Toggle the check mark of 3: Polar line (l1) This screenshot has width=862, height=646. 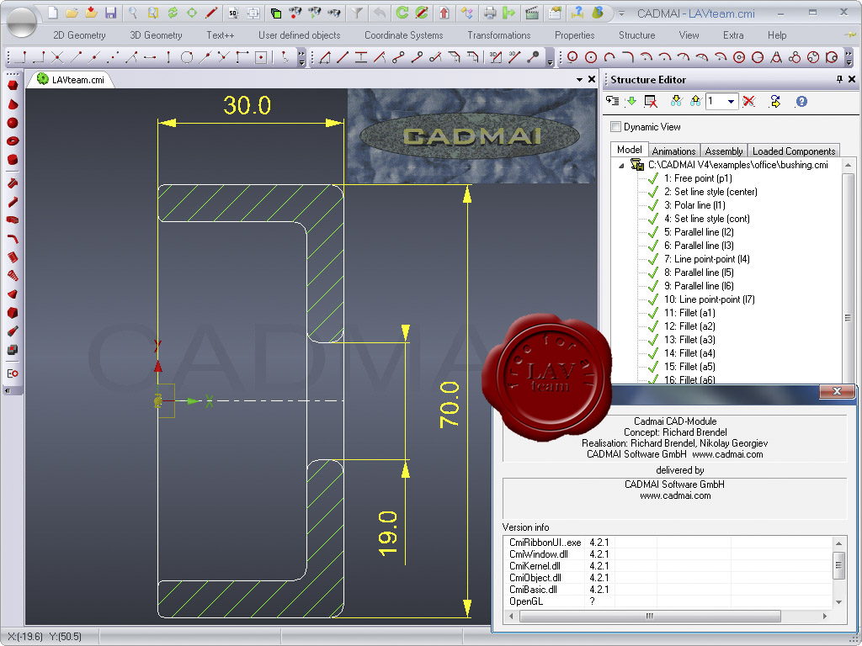[653, 205]
